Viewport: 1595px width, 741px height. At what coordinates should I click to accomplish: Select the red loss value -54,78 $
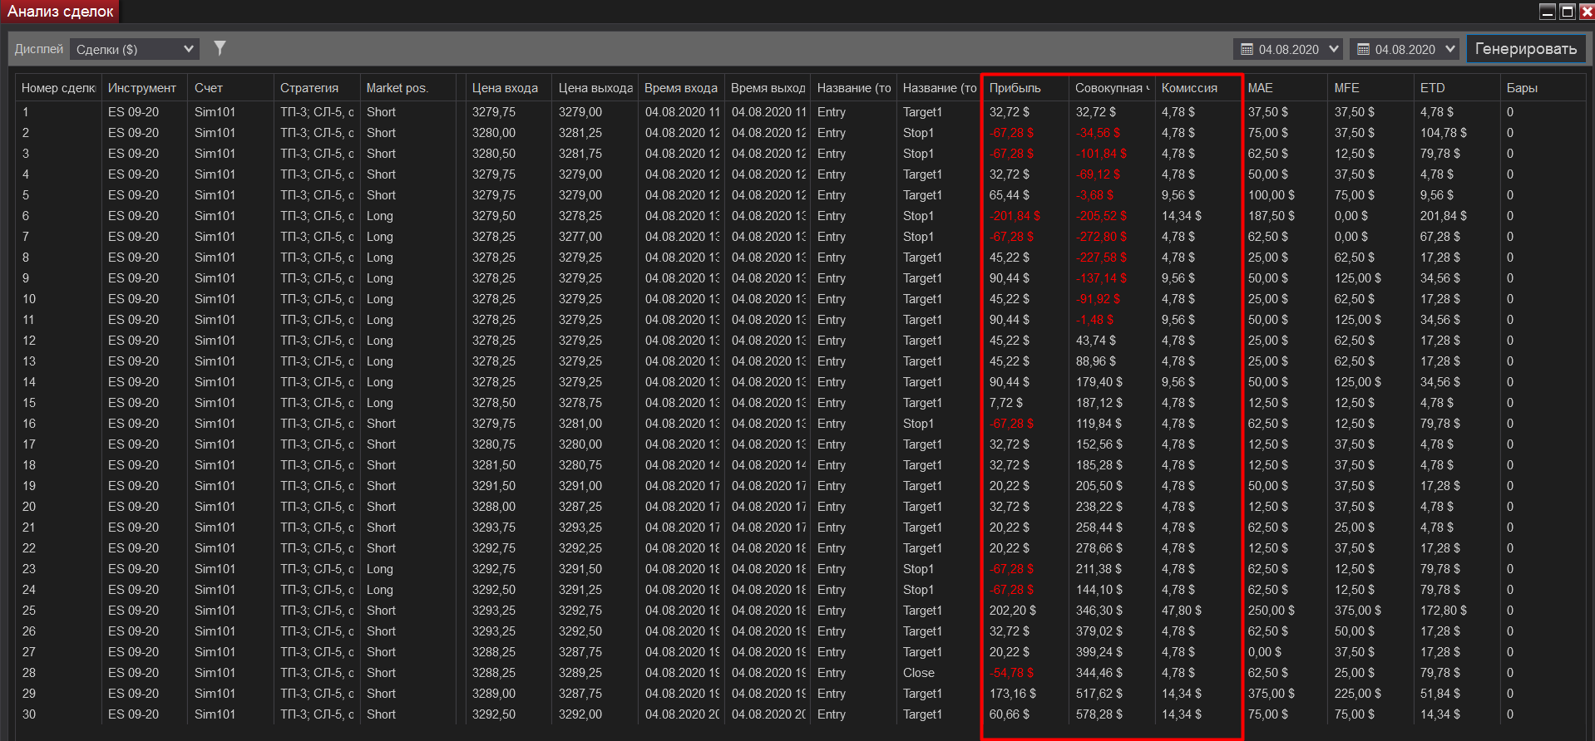click(1011, 673)
